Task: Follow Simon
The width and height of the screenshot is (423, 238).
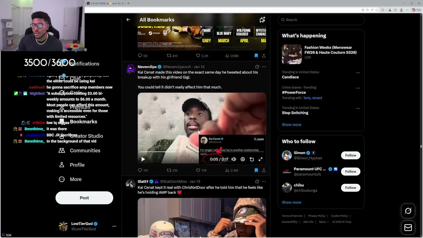Action: 351,155
